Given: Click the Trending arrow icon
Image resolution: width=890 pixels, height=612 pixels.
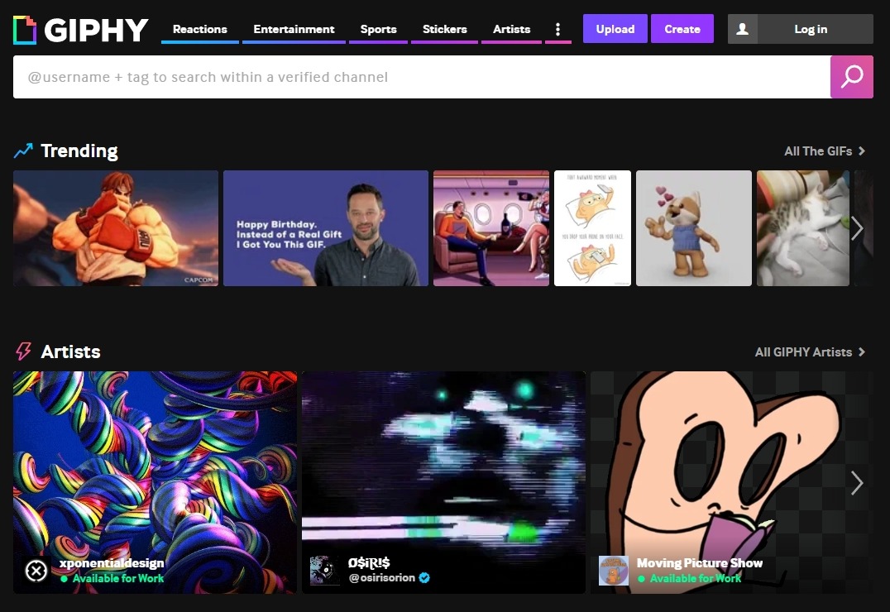Looking at the screenshot, I should tap(23, 151).
